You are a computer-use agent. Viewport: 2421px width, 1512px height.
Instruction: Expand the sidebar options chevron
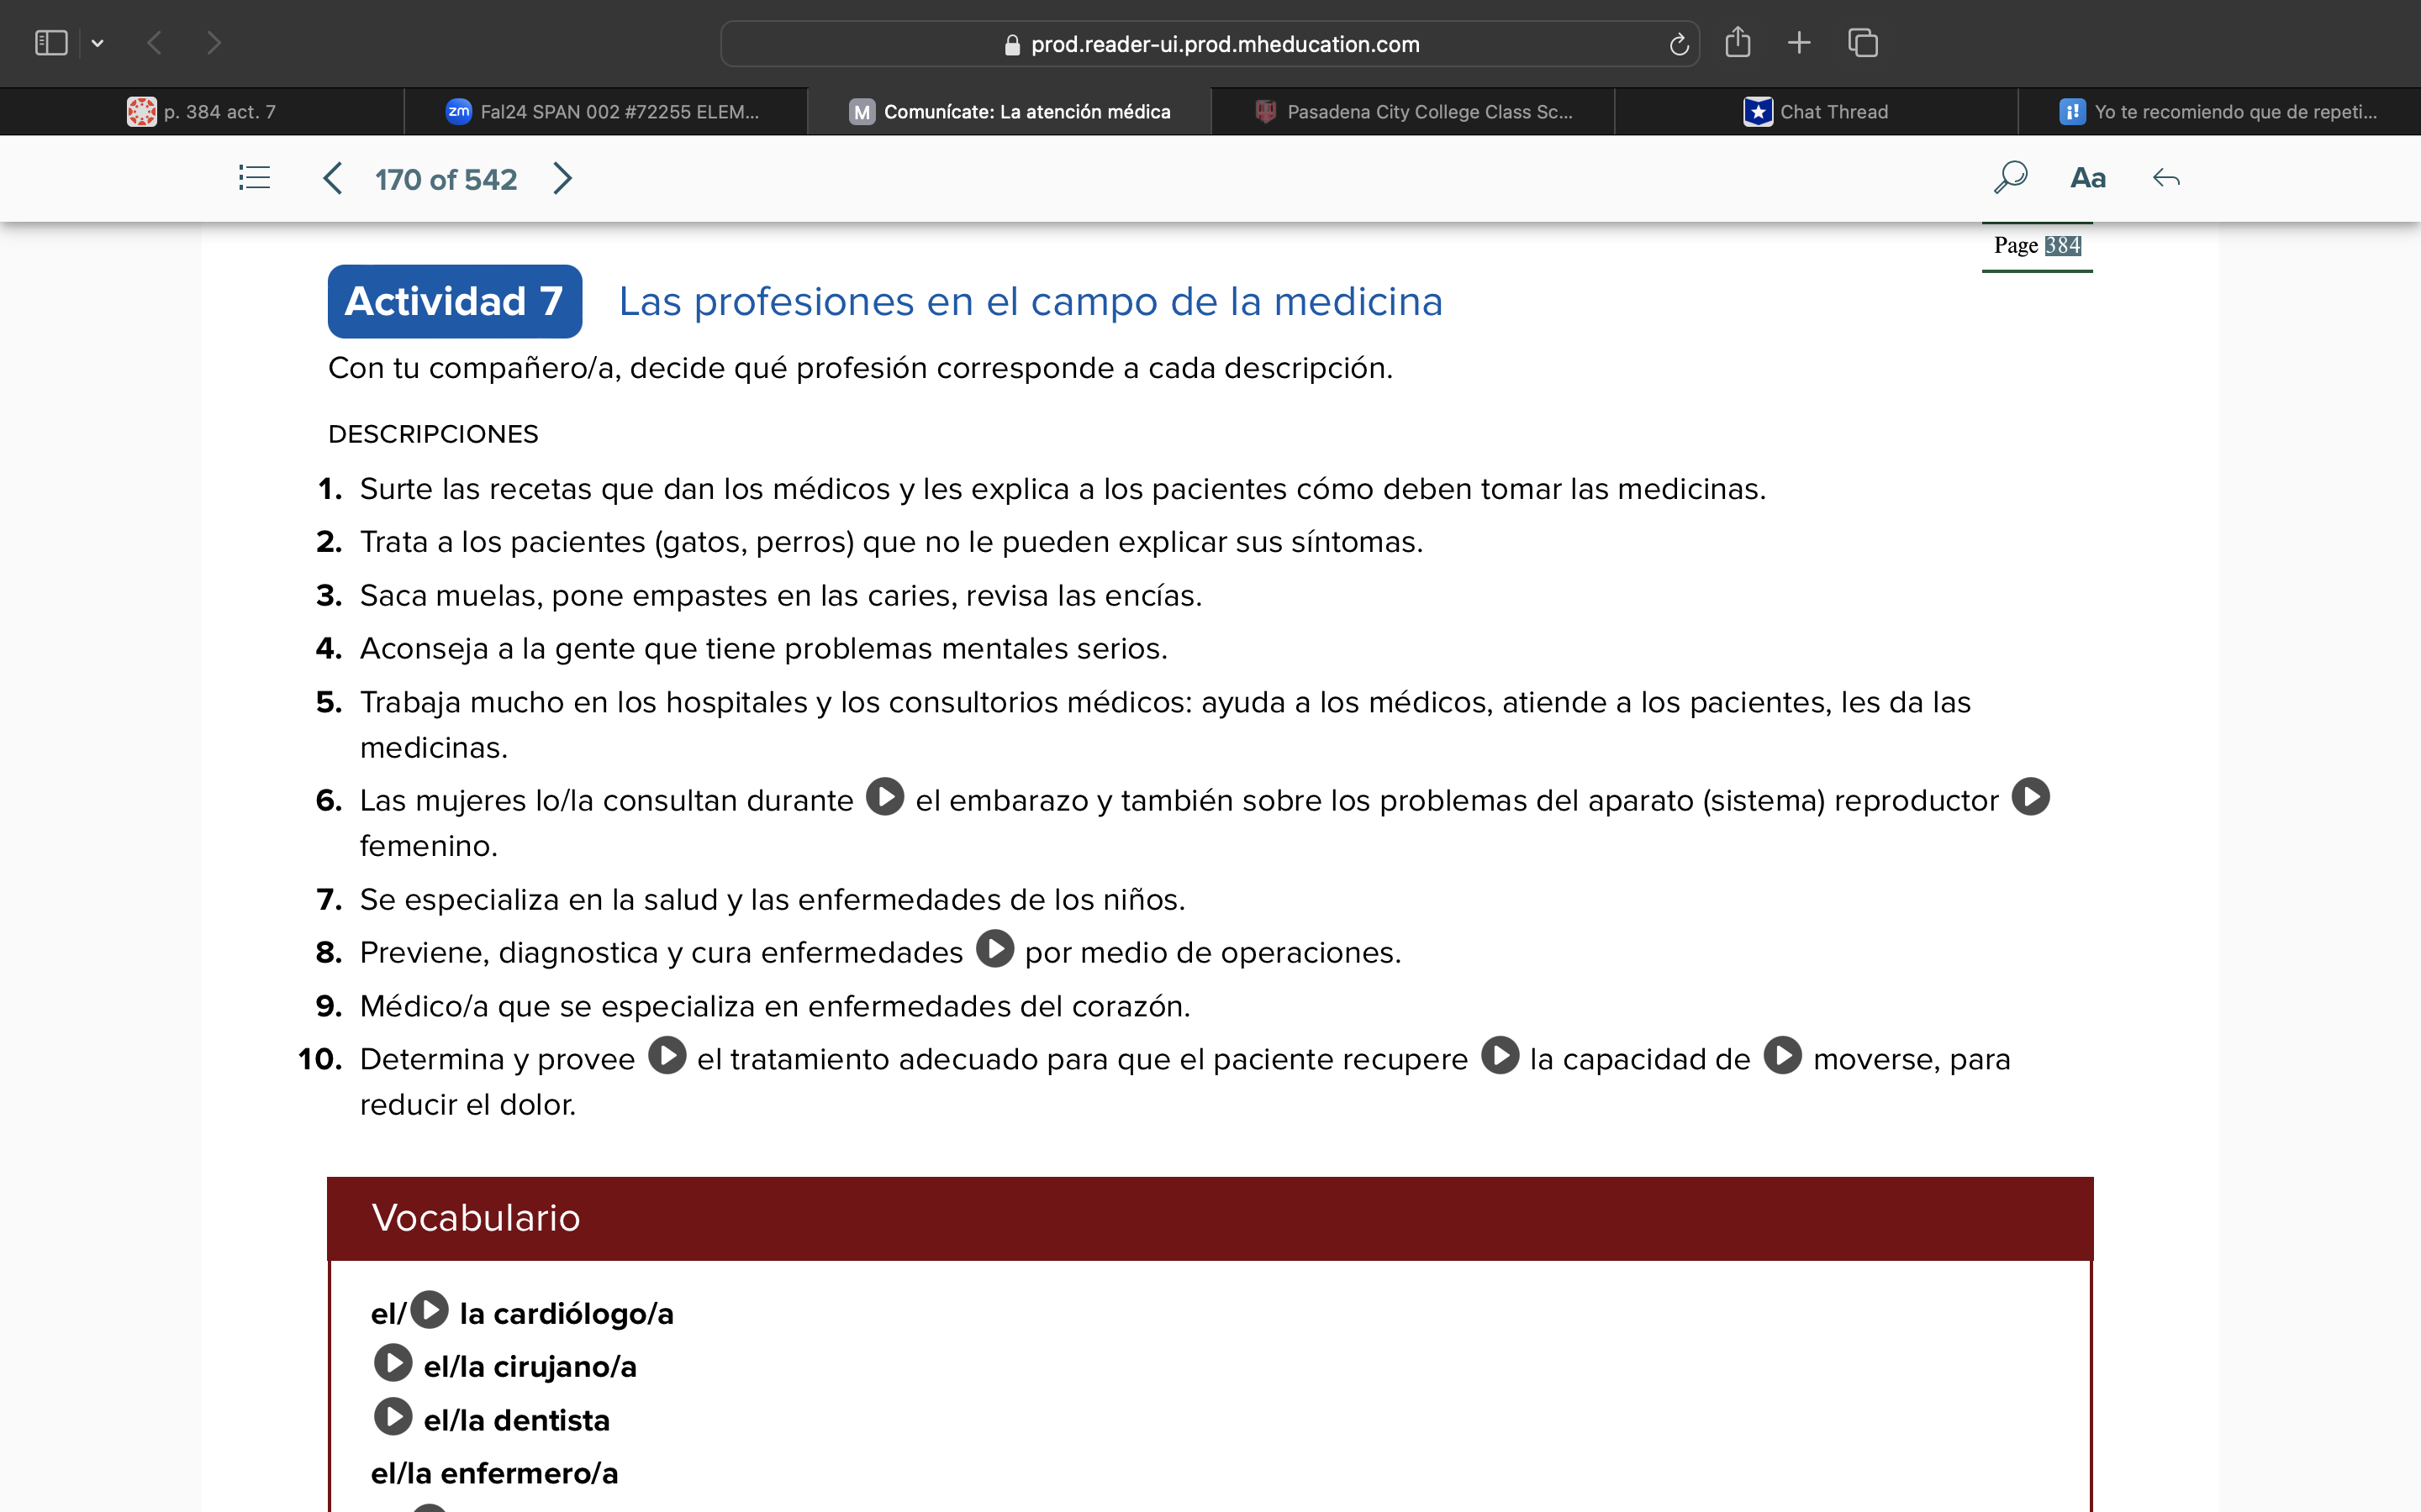coord(97,42)
